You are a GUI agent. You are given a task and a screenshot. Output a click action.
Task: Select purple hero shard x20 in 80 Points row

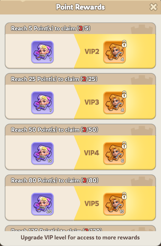click(x=42, y=204)
